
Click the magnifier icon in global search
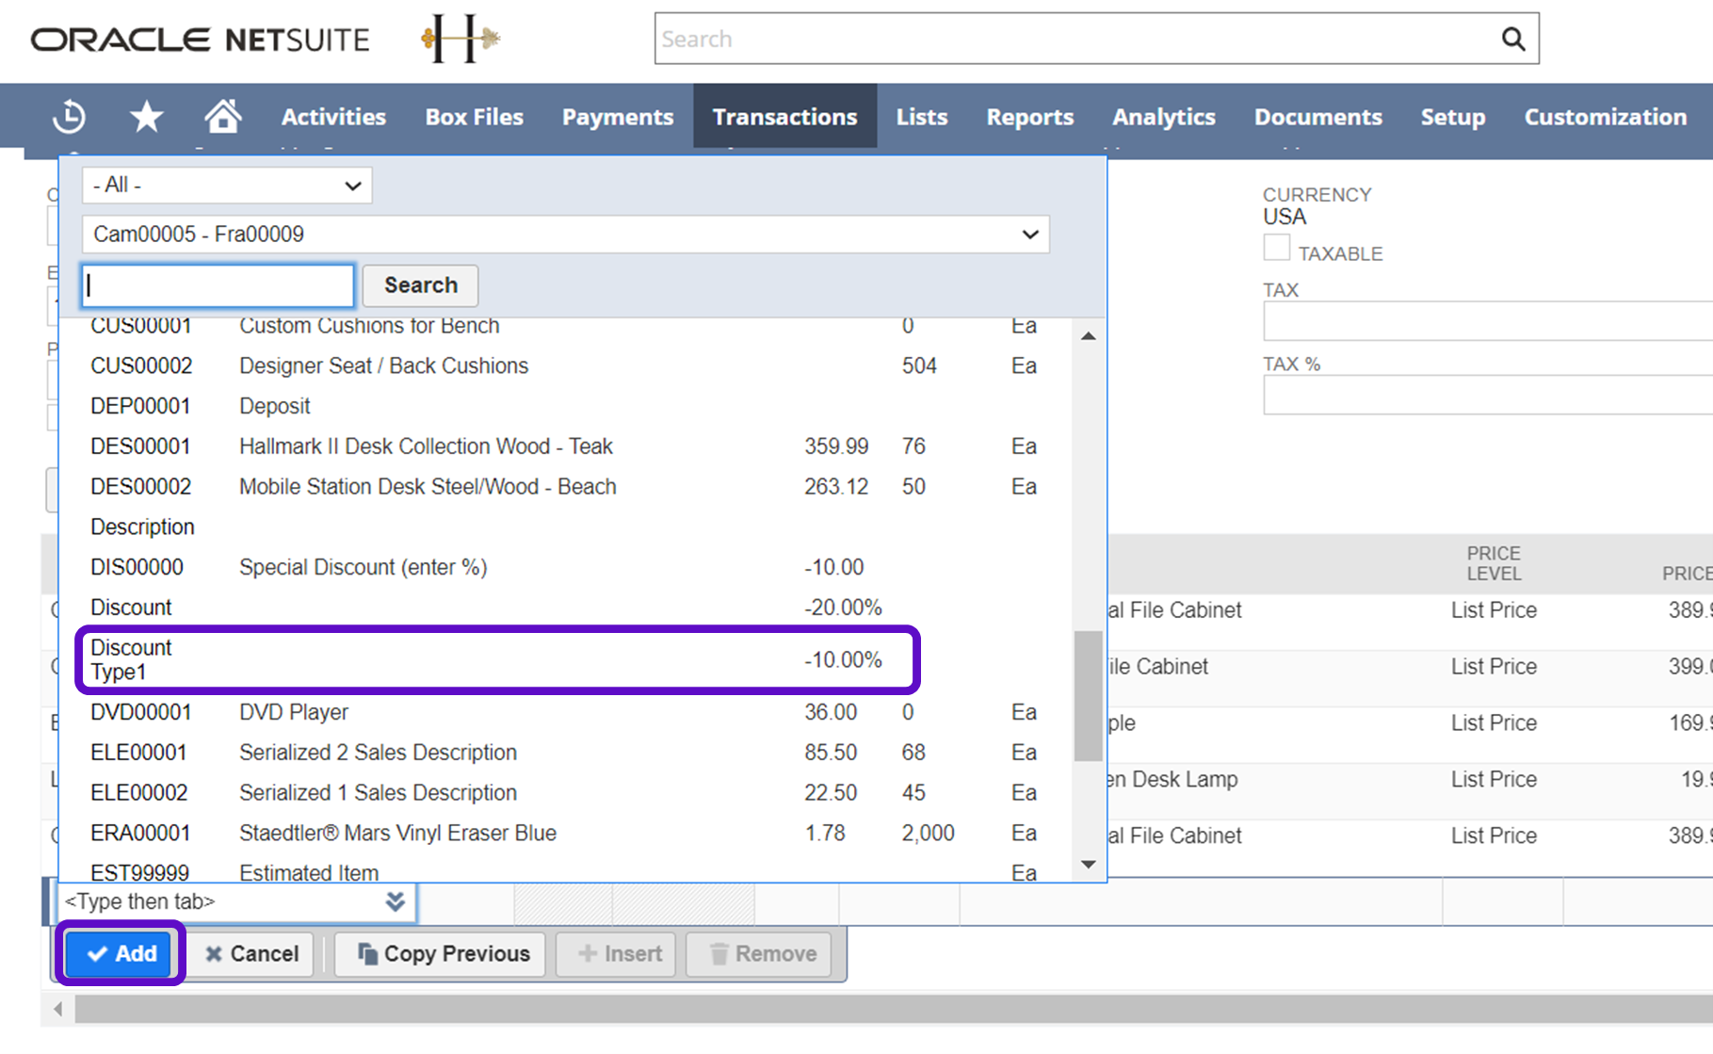pos(1512,39)
